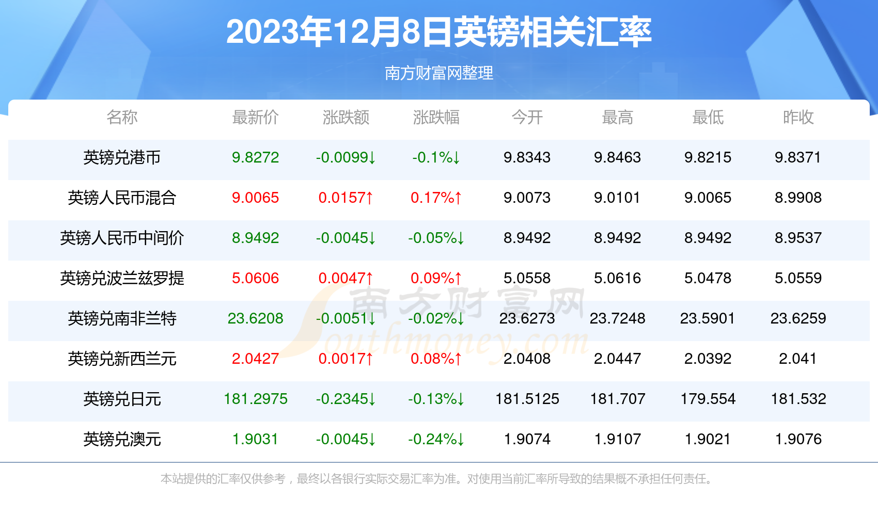Click high value 5.0616
The image size is (878, 516).
tap(617, 278)
